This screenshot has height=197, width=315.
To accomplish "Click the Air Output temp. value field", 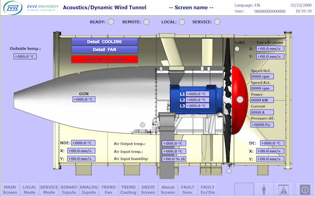I will tap(174, 143).
